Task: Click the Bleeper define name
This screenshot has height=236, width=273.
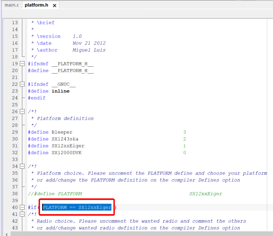Action: (62, 132)
